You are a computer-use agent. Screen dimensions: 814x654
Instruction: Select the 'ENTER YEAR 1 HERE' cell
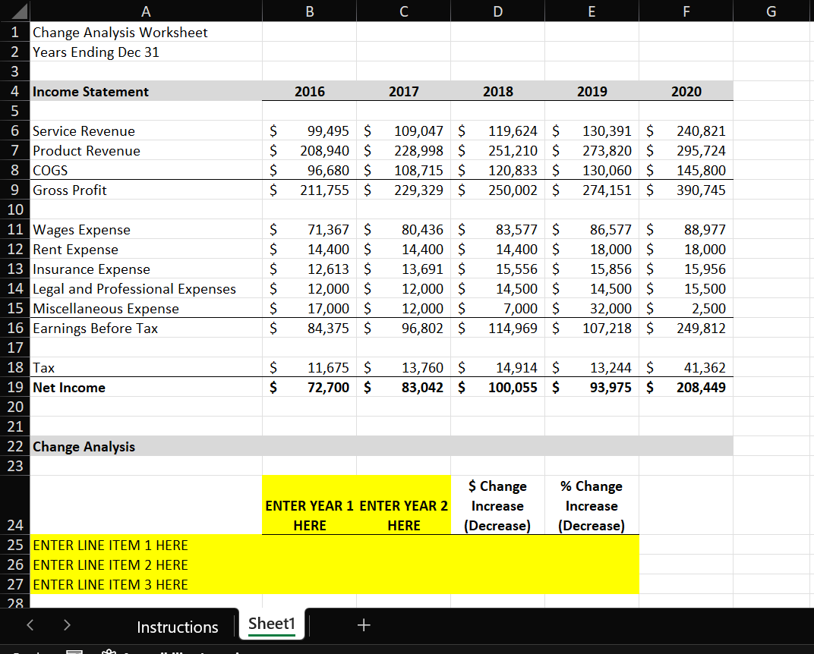pyautogui.click(x=309, y=505)
